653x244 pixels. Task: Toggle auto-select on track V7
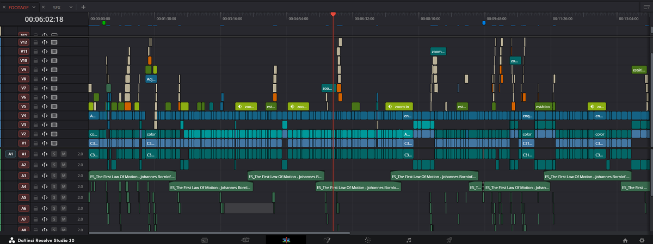click(x=45, y=88)
